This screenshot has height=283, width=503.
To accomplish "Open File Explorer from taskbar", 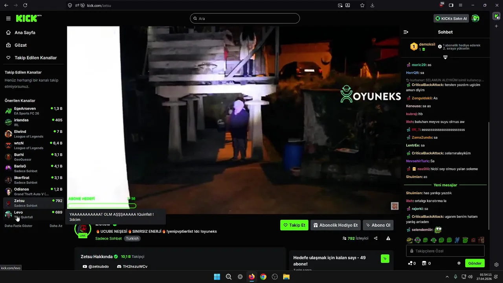I will [286, 277].
